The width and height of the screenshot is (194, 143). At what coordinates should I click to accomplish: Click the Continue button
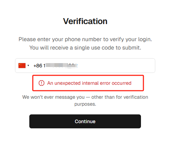coord(85,121)
